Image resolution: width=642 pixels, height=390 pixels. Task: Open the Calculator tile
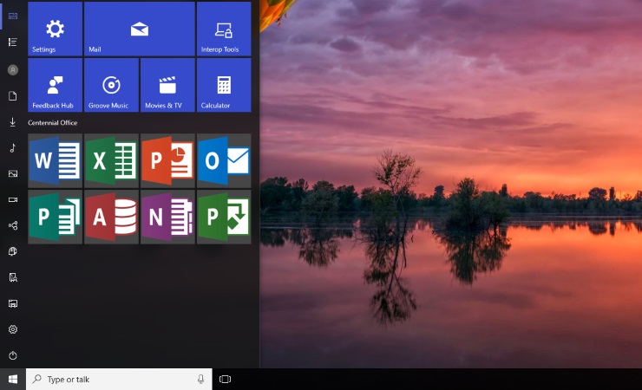(224, 85)
